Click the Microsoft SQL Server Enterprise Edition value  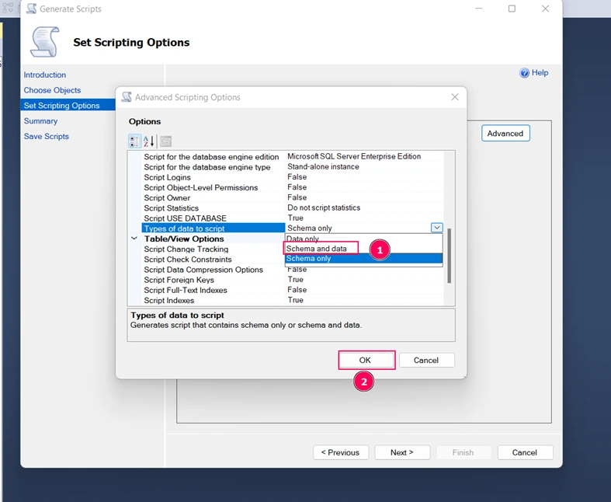354,156
